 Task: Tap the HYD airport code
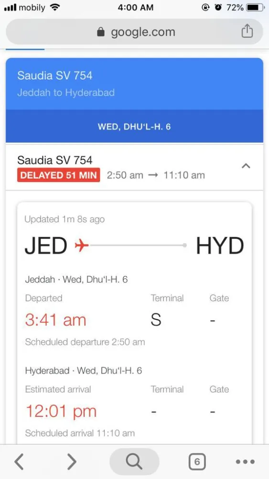coord(220,246)
